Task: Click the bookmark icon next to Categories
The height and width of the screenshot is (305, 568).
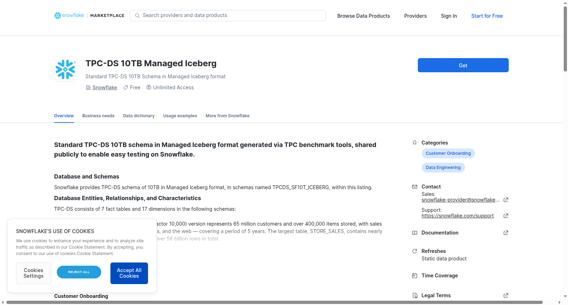Action: (x=415, y=143)
